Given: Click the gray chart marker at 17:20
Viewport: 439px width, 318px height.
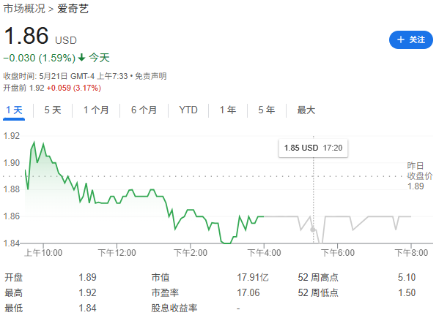Looking at the screenshot, I should (313, 230).
